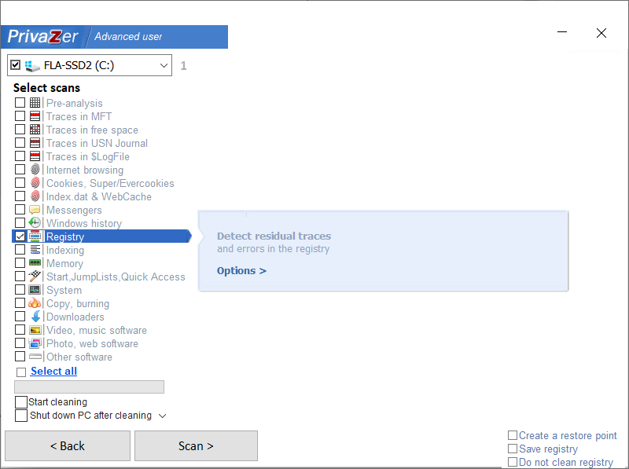Click the Index.dat & WebCache fingerprint icon
Image resolution: width=629 pixels, height=469 pixels.
tap(35, 196)
